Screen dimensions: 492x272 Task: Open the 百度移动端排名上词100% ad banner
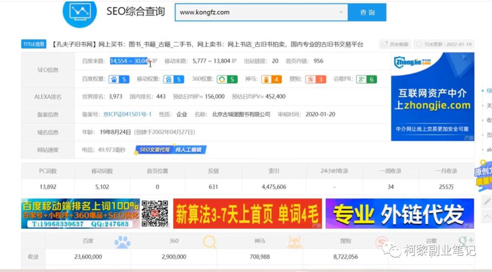pos(80,213)
